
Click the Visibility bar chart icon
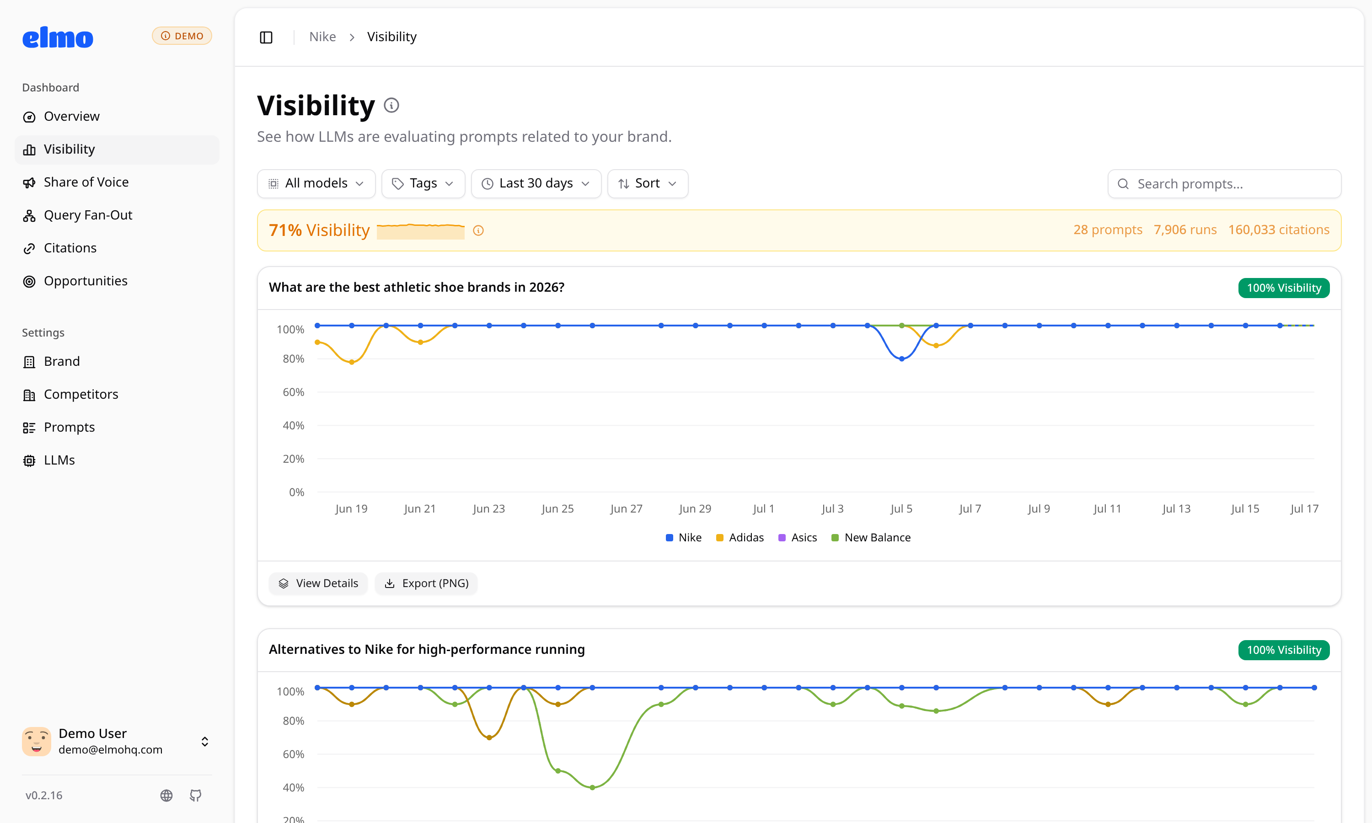coord(29,150)
